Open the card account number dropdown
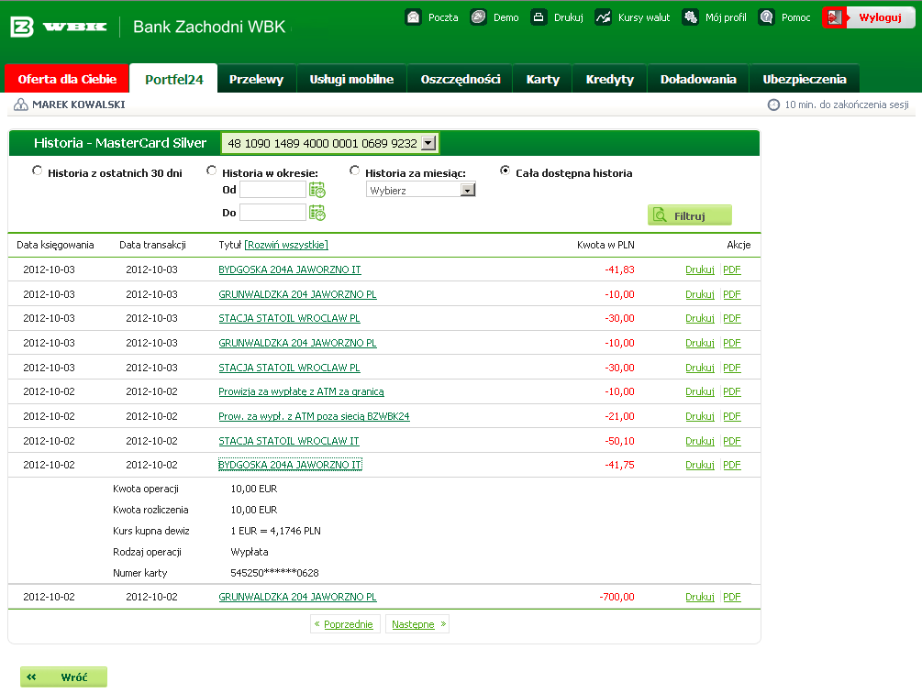Image resolution: width=922 pixels, height=693 pixels. [x=329, y=143]
